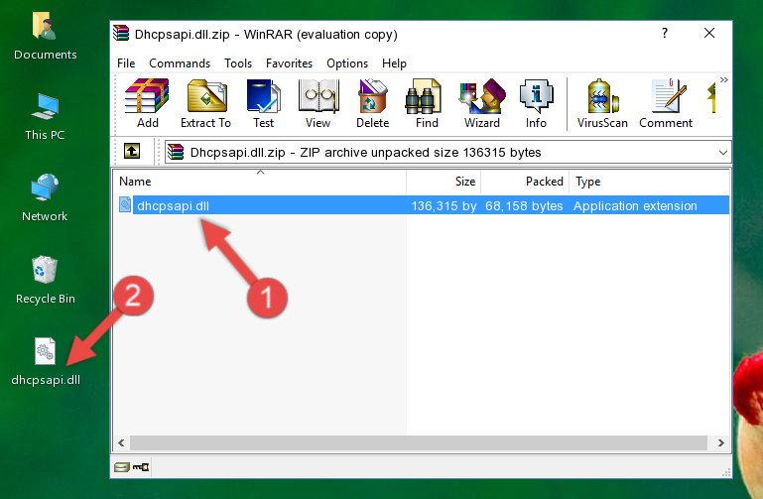Viewport: 763px width, 499px height.
Task: Open the File menu
Action: (126, 63)
